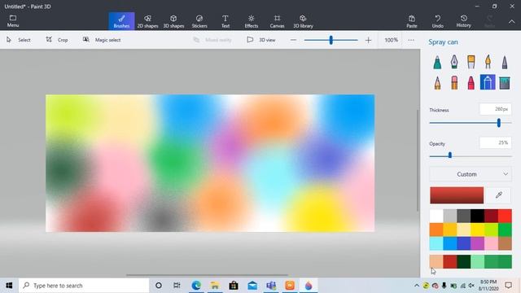Image resolution: width=521 pixels, height=293 pixels.
Task: Choose the purple color swatch
Action: click(x=478, y=243)
